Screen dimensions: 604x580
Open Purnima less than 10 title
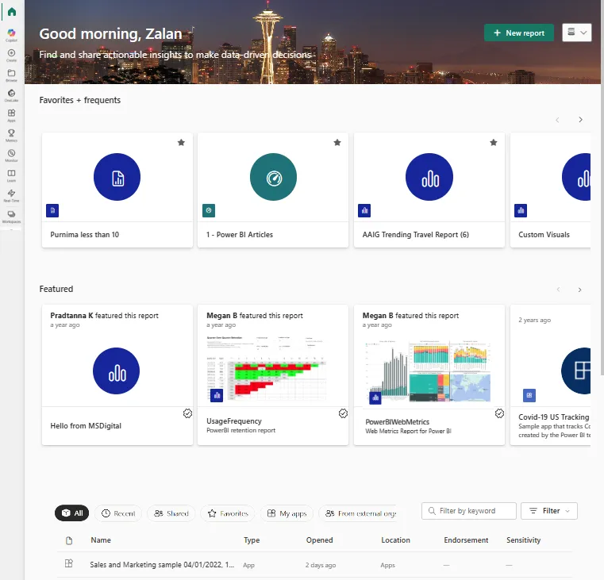[85, 235]
